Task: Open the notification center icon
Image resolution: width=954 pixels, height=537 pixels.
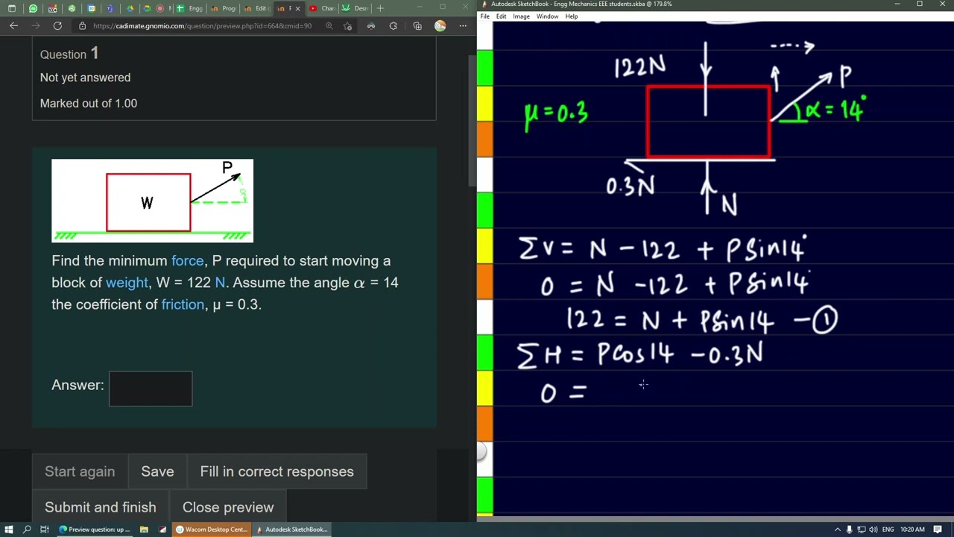Action: (938, 530)
